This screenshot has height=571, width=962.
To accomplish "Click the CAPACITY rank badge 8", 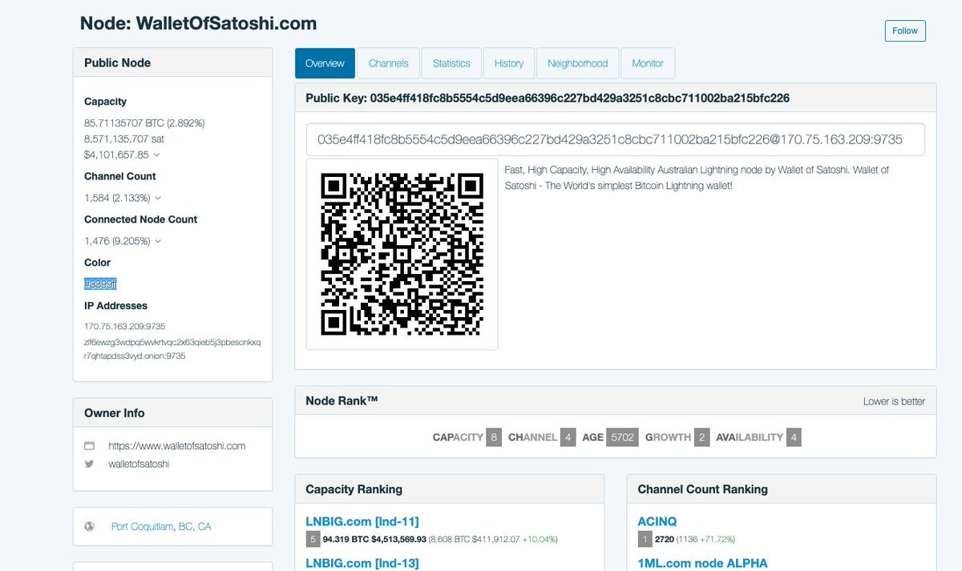I will pyautogui.click(x=494, y=437).
